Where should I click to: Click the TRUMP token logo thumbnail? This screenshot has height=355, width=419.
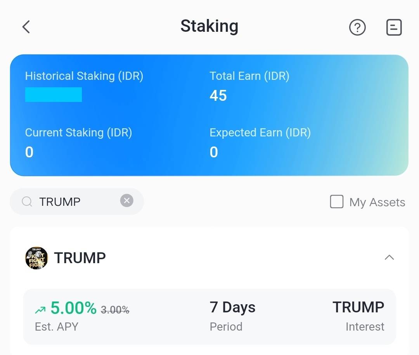[36, 257]
